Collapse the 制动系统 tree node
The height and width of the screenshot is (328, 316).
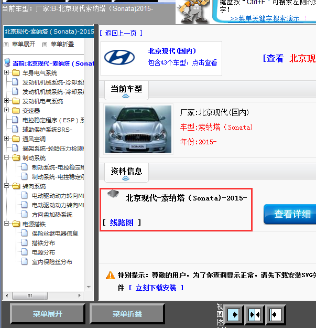click(x=6, y=157)
